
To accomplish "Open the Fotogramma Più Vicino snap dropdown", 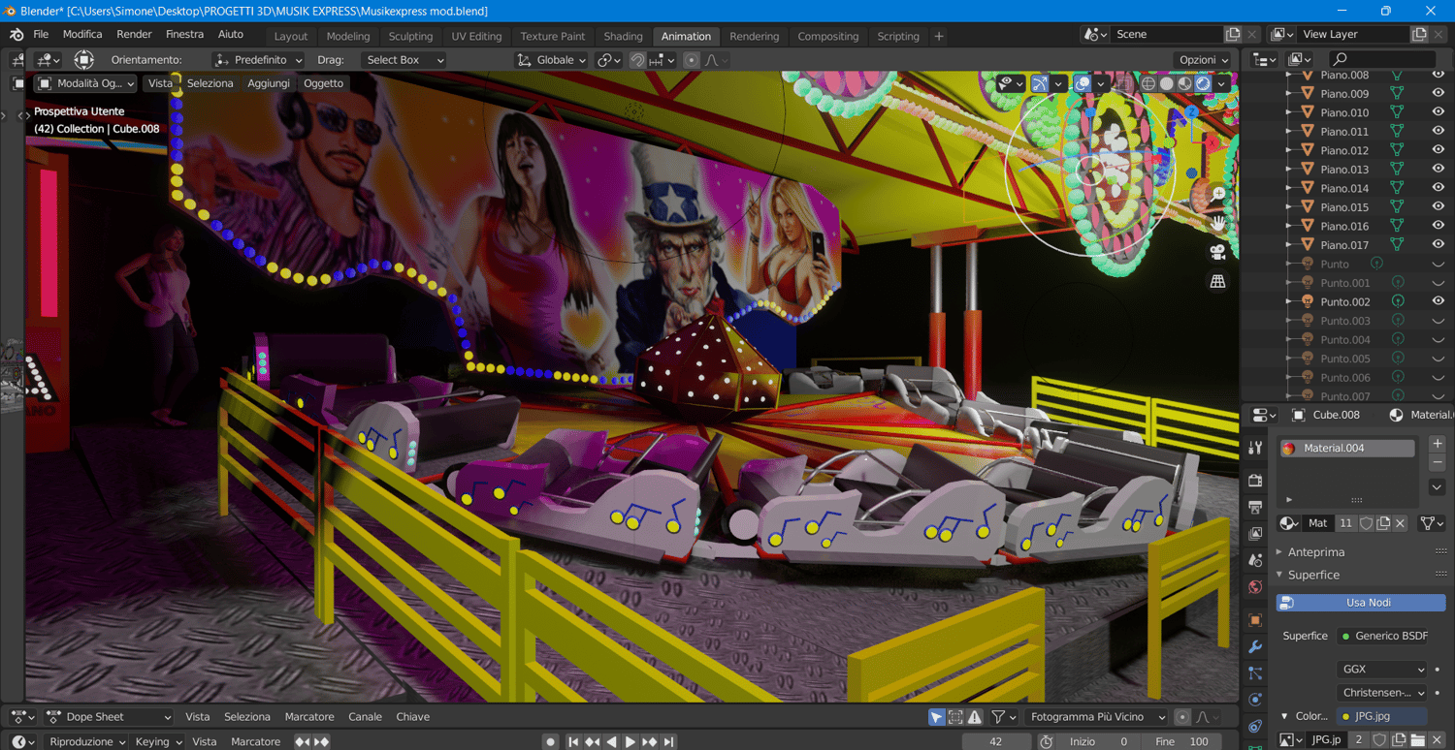I will pyautogui.click(x=1097, y=717).
